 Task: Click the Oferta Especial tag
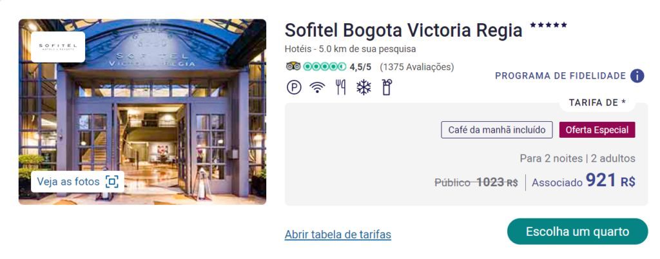tap(597, 130)
